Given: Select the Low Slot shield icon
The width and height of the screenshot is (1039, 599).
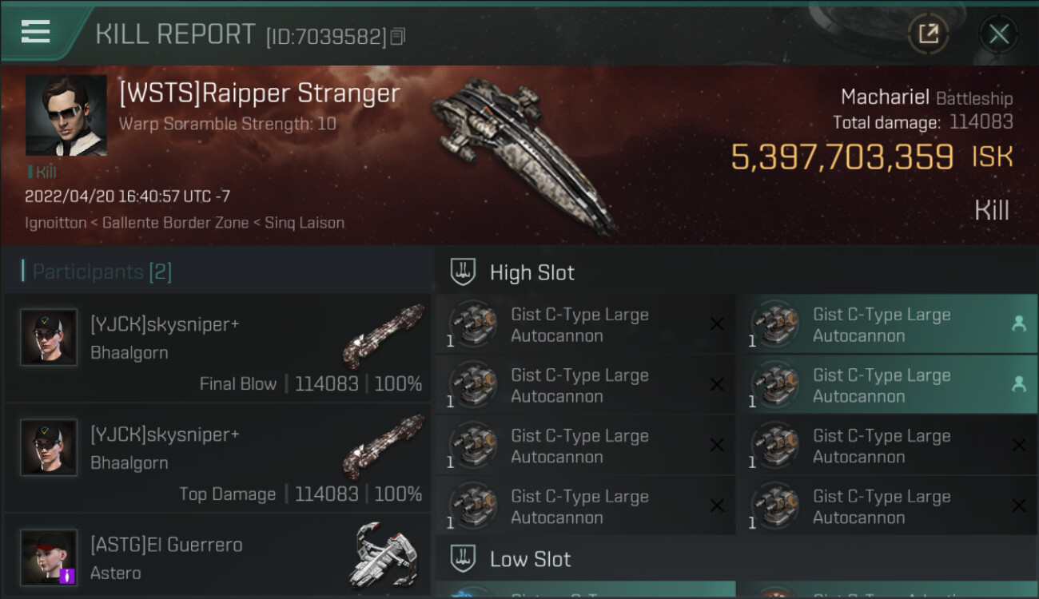Looking at the screenshot, I should pyautogui.click(x=463, y=558).
